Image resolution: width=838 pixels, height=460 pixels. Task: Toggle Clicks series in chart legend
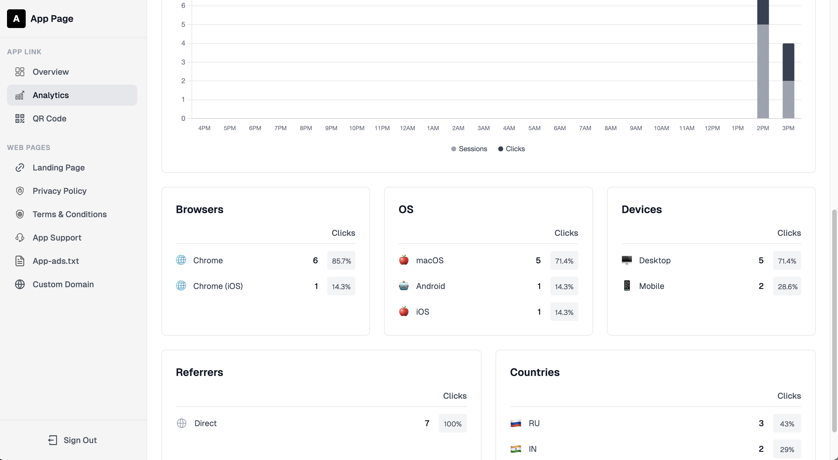pyautogui.click(x=511, y=149)
